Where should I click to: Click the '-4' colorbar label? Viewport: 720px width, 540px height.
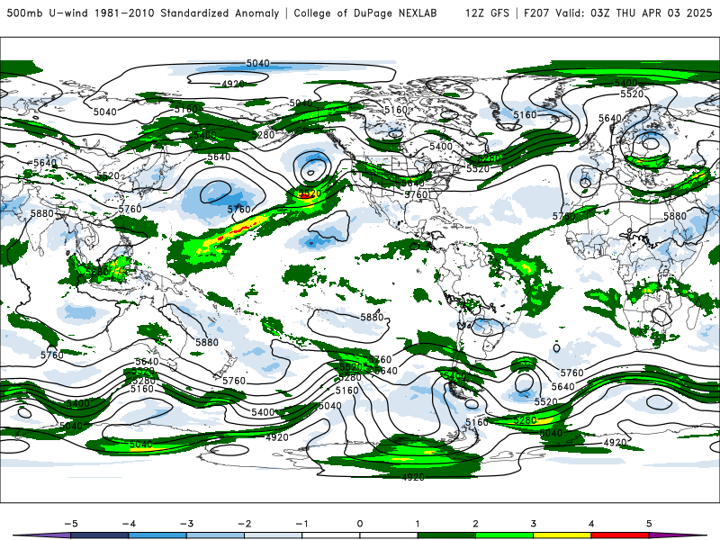click(129, 524)
